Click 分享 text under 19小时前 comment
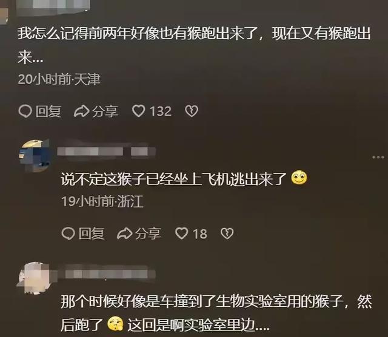The height and width of the screenshot is (337, 388). 148,234
